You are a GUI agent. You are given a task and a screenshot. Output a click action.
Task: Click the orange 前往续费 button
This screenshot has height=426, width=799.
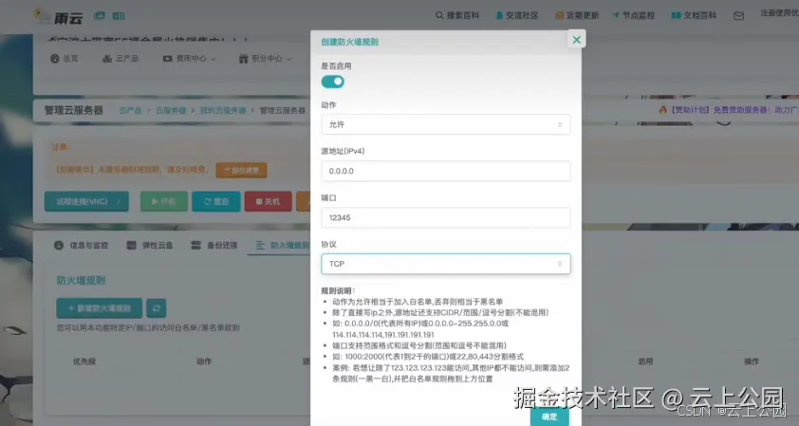coord(242,170)
